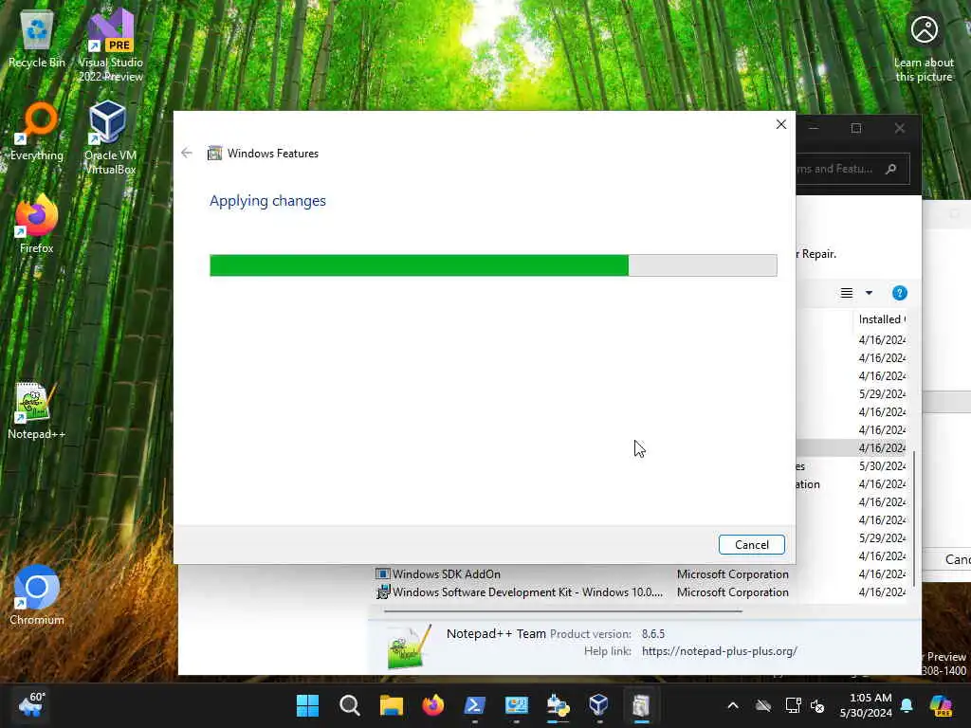This screenshot has width=971, height=728.
Task: Open the Windows Start menu
Action: 307,705
